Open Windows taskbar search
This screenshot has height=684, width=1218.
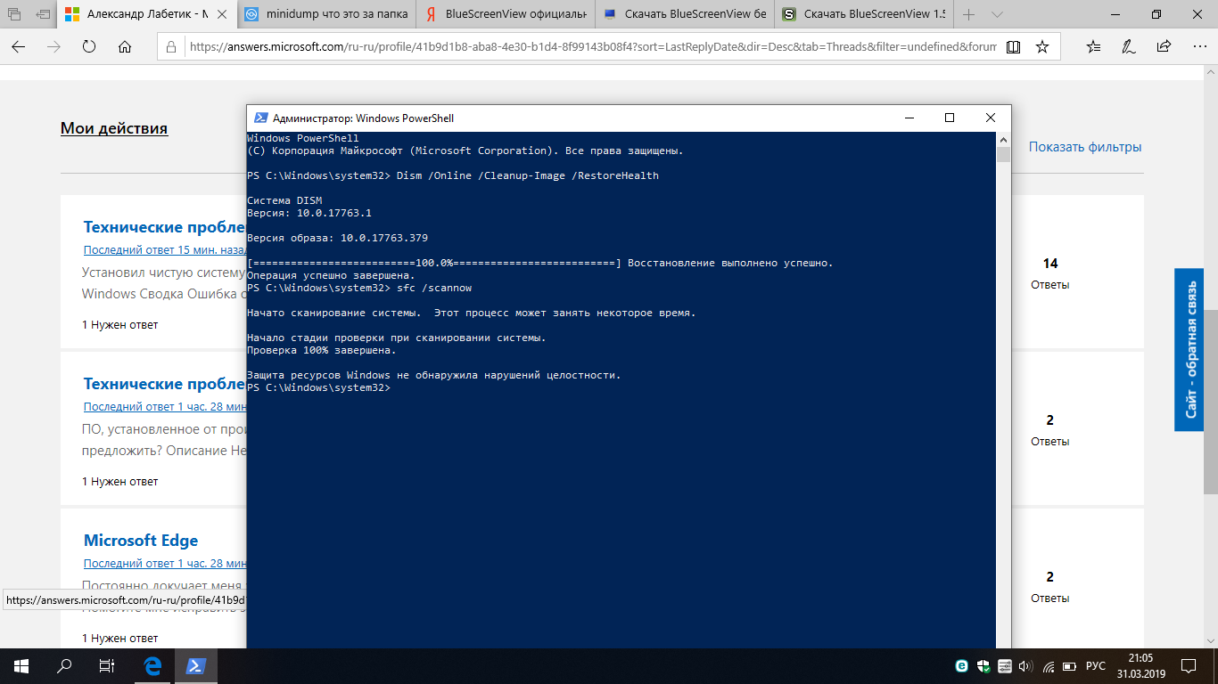[64, 665]
